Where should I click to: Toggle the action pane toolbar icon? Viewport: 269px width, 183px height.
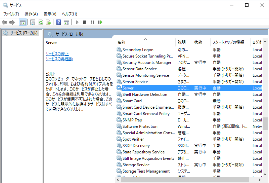pyautogui.click(x=66, y=22)
